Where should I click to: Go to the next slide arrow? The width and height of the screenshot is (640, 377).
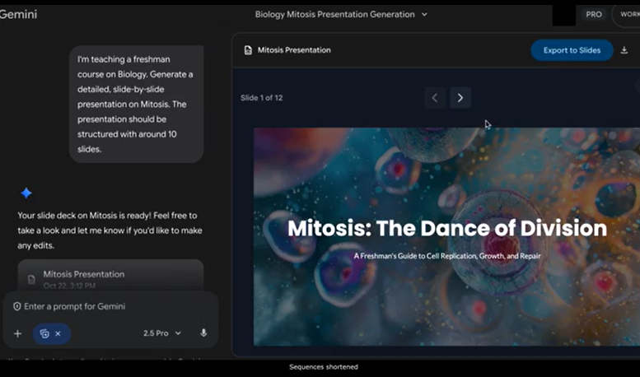pyautogui.click(x=460, y=98)
